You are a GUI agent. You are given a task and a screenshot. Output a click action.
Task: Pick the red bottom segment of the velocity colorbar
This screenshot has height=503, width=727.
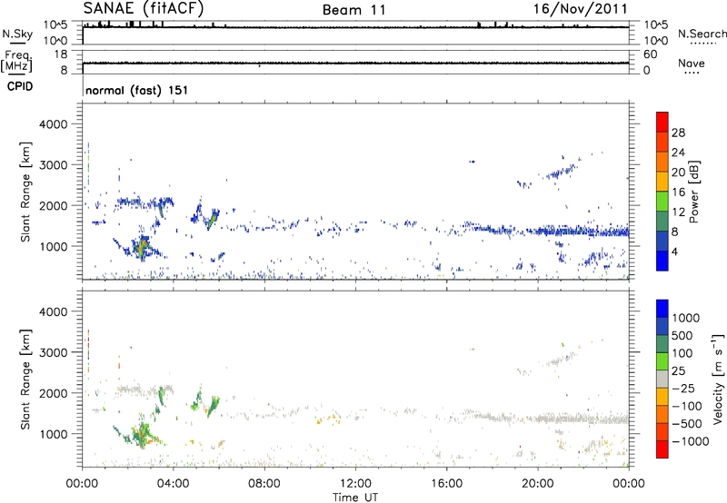coord(662,449)
